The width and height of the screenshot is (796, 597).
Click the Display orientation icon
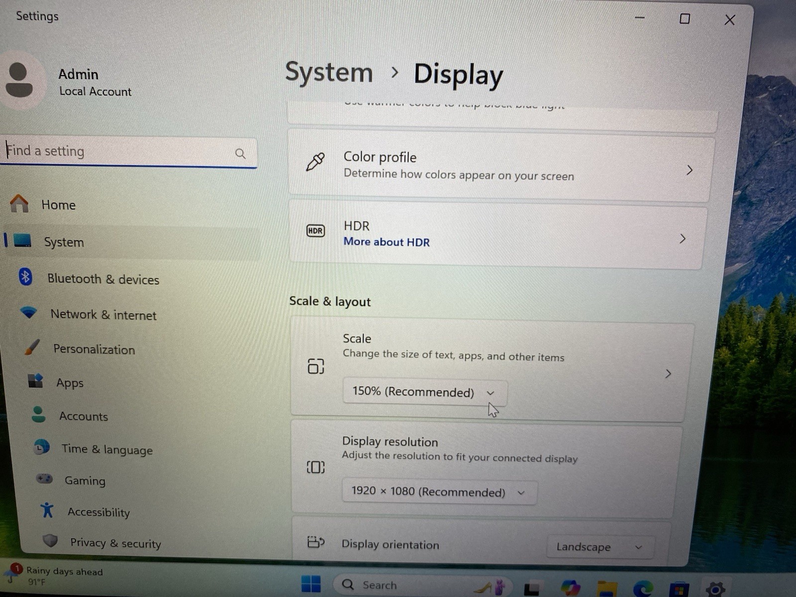pos(315,542)
